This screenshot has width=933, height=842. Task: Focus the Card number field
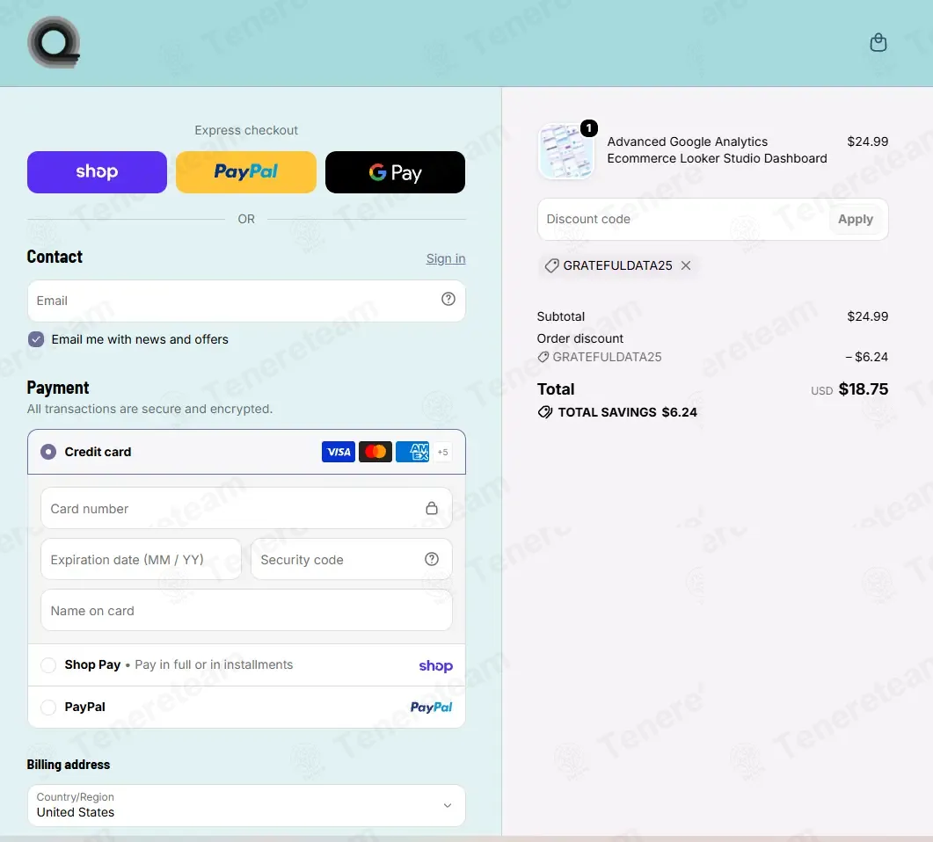coord(246,508)
